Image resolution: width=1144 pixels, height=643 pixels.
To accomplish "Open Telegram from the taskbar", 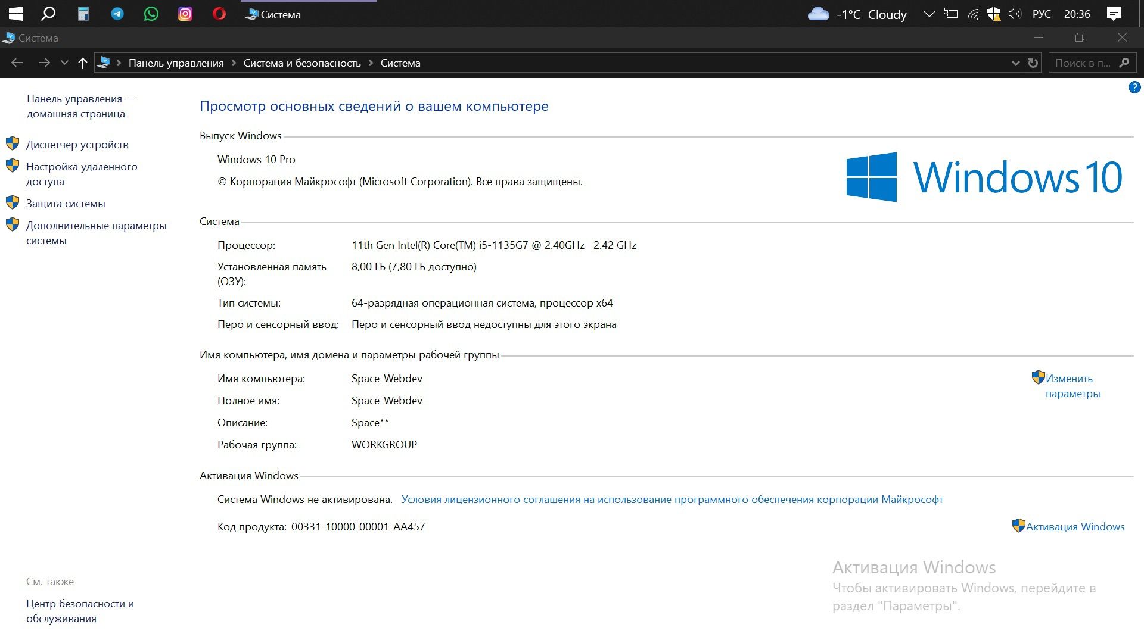I will [117, 14].
